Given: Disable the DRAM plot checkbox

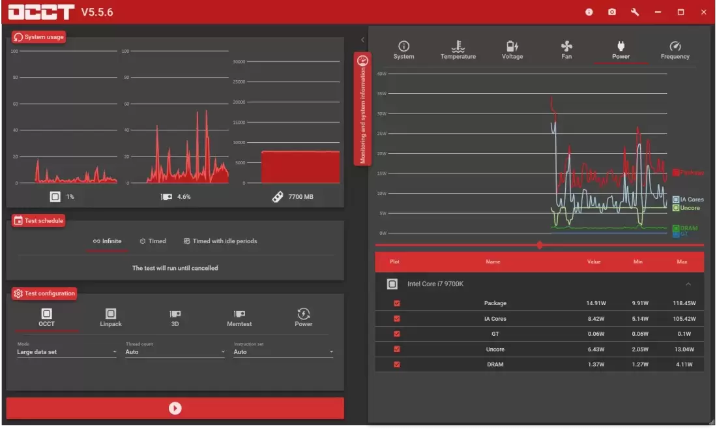Looking at the screenshot, I should [396, 364].
